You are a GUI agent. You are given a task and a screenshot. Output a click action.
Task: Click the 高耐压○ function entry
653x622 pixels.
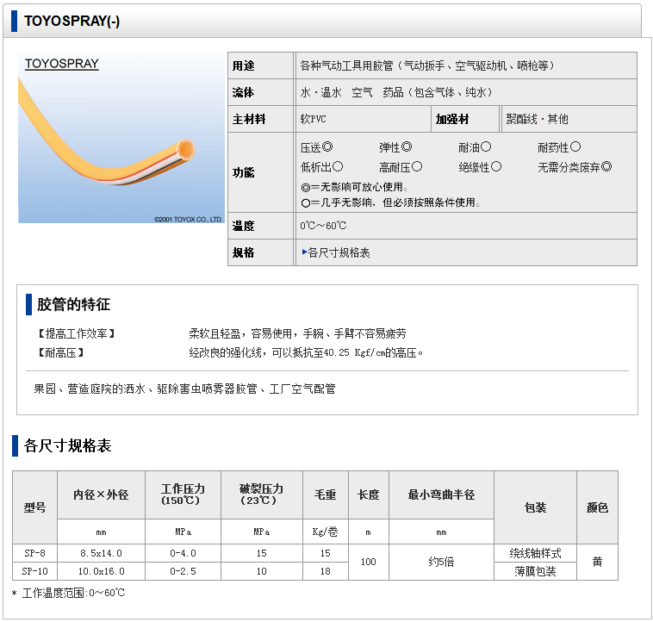(x=401, y=167)
